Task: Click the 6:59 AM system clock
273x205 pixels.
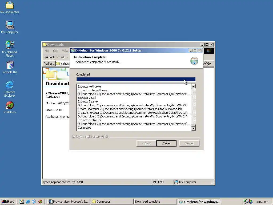Action: coord(263,202)
